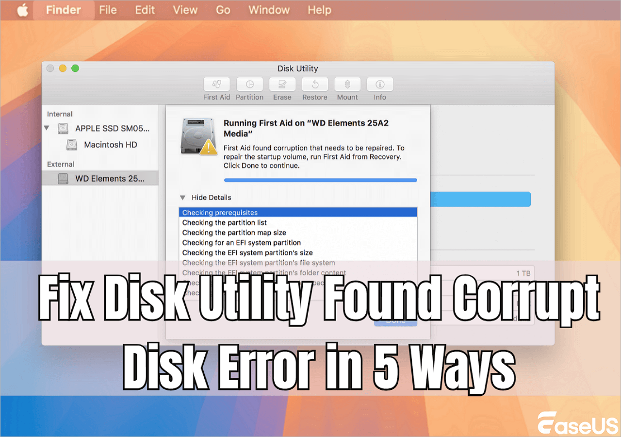
Task: Open the Finder menu
Action: coord(65,10)
